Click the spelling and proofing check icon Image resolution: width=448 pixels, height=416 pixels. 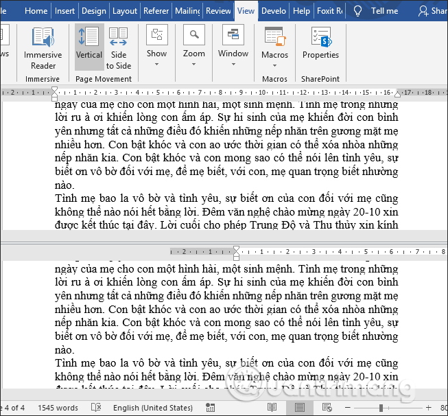(96, 408)
